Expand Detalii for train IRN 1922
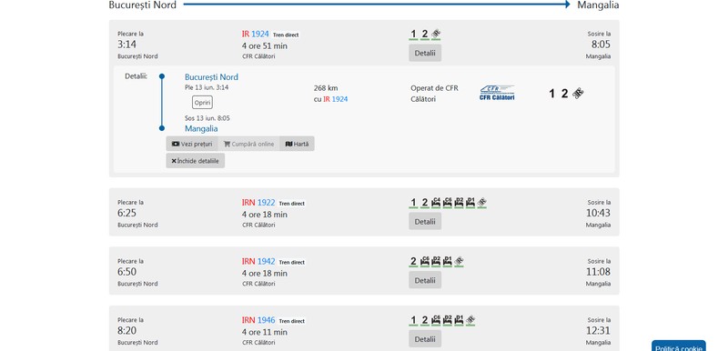The width and height of the screenshot is (728, 351). coord(425,221)
